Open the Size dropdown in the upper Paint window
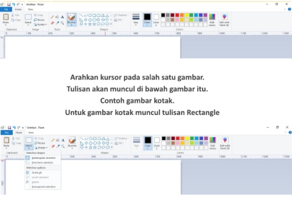292x219 pixels. [x=136, y=19]
